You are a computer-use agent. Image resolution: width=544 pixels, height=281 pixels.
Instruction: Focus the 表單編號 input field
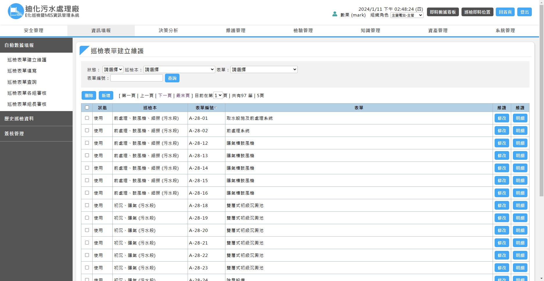point(137,78)
